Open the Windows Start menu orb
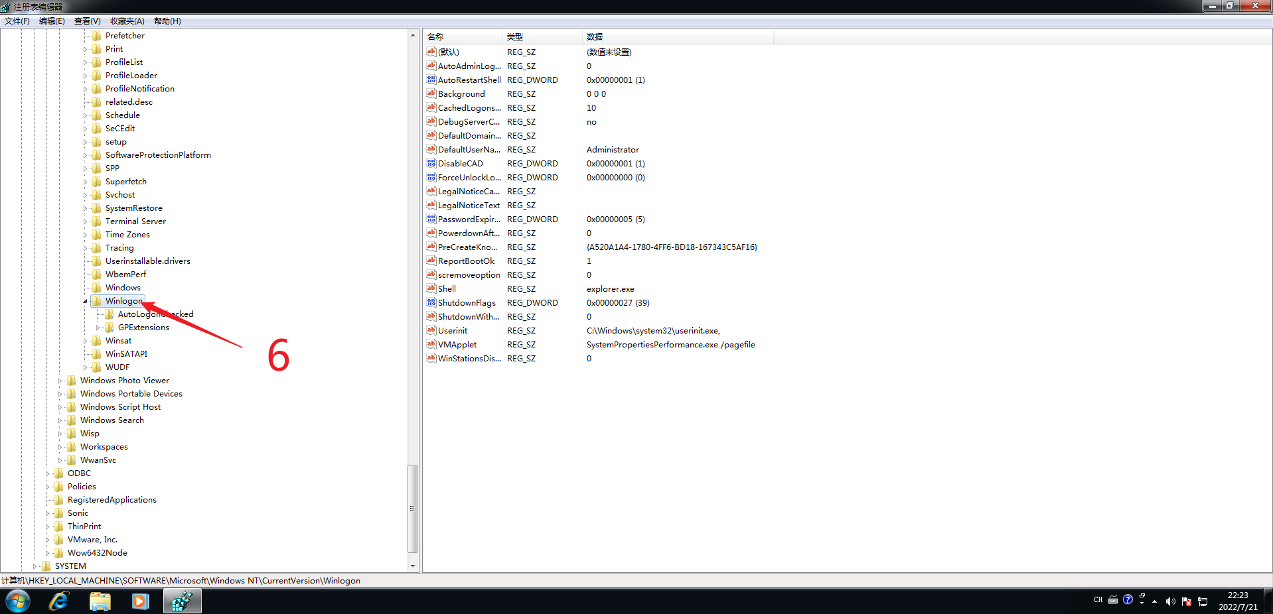 (18, 601)
